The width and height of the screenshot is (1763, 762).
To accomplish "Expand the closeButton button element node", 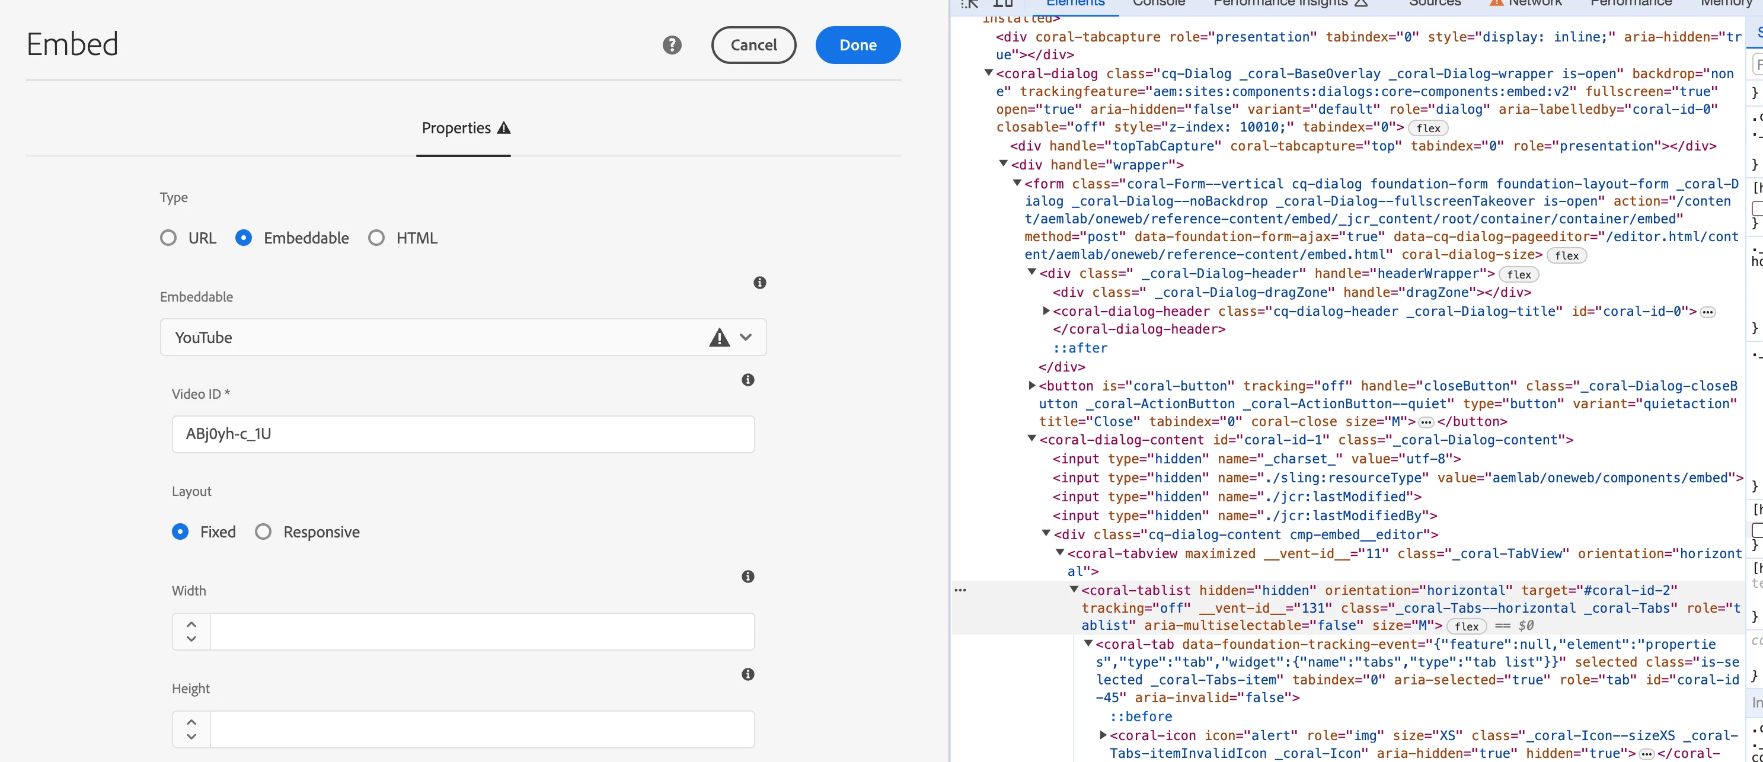I will [1032, 386].
